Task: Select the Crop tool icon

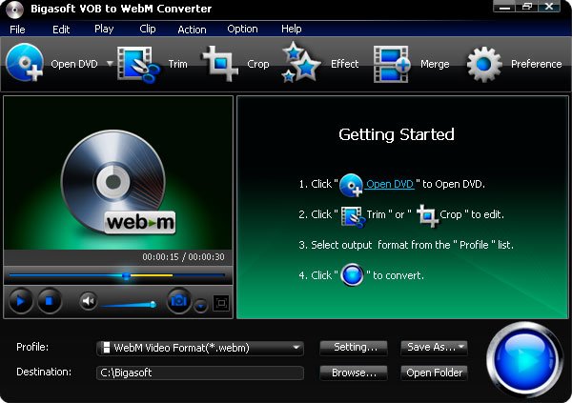Action: click(219, 64)
